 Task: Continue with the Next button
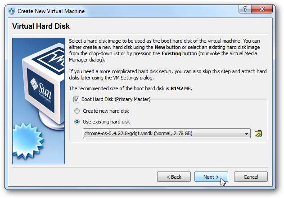point(211,177)
